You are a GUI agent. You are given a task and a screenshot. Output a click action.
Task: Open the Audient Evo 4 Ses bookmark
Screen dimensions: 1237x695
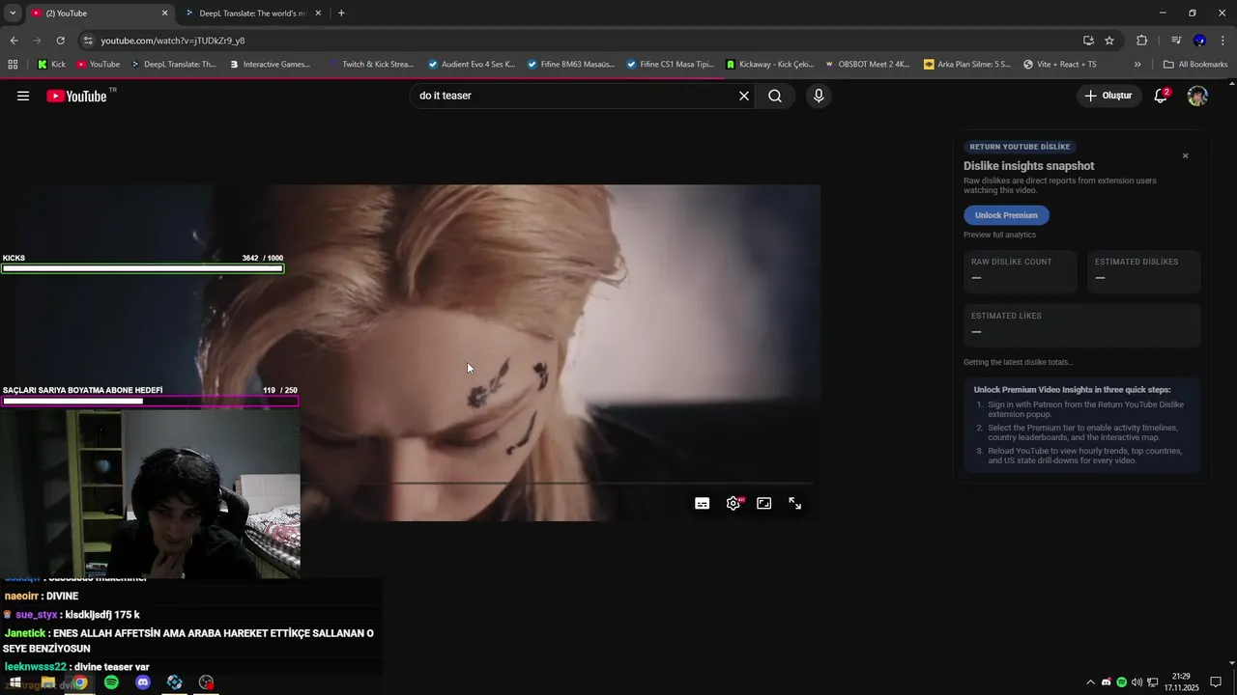[471, 65]
